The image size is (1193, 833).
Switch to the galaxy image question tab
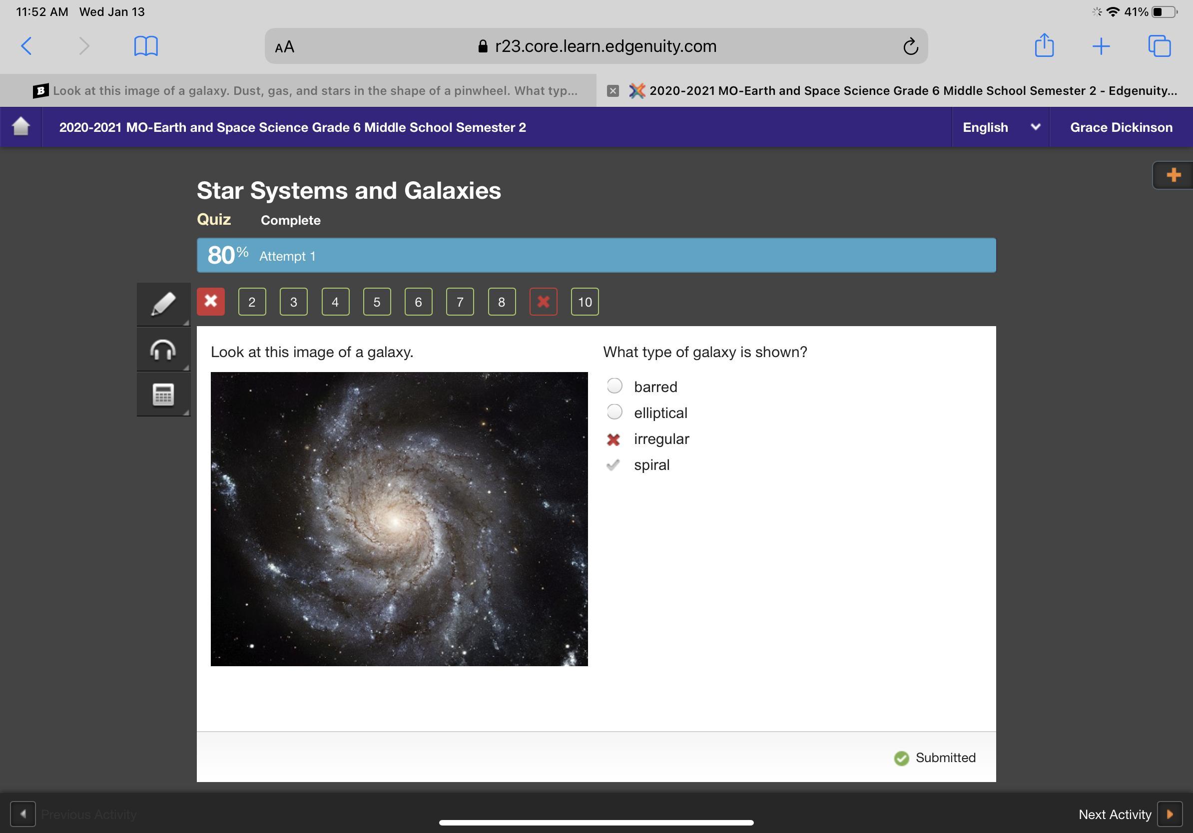pyautogui.click(x=307, y=91)
